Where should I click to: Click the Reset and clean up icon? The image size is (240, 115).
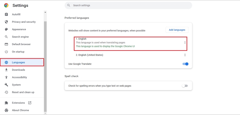pos(6,92)
